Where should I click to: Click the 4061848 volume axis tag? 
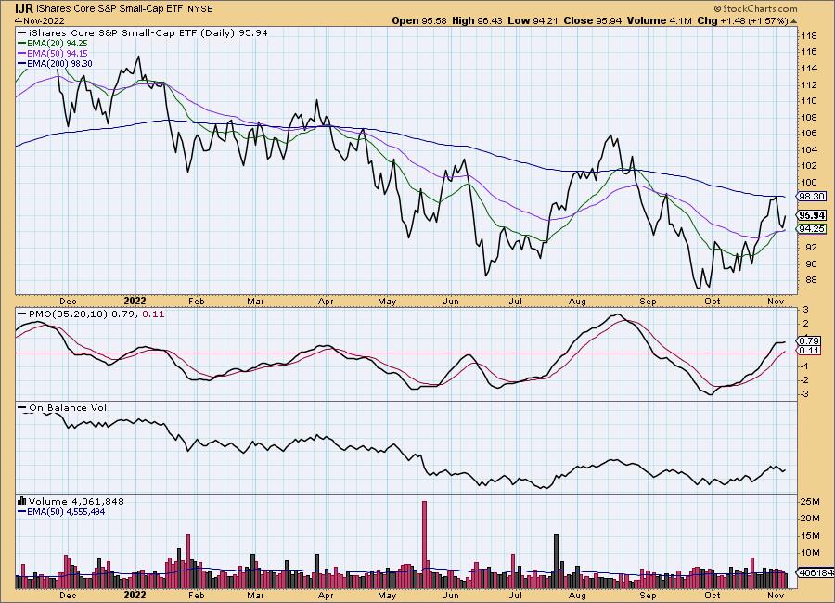tap(815, 572)
